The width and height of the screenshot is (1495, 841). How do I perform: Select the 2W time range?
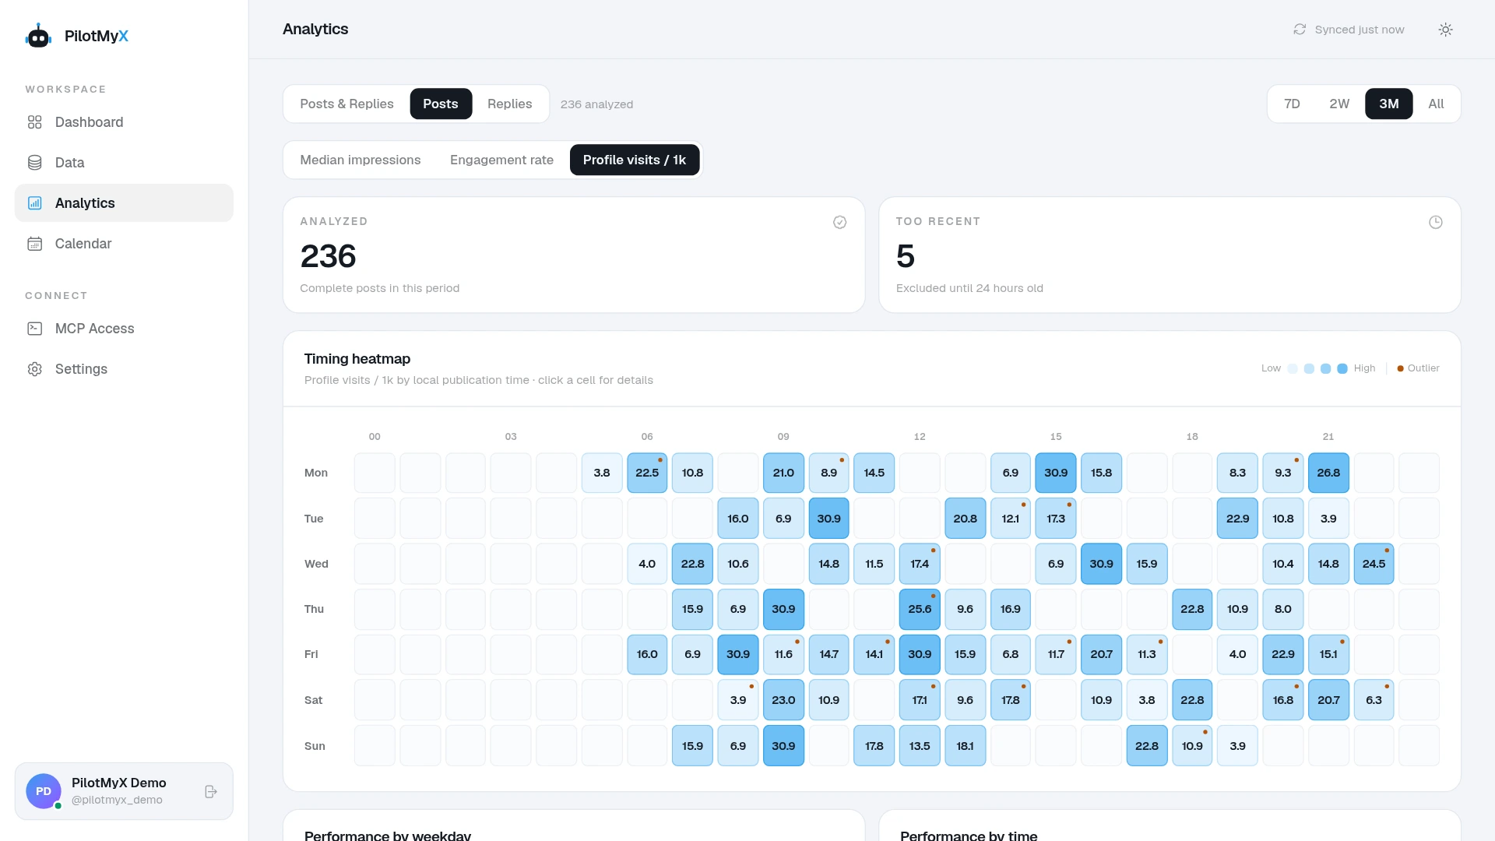[1339, 104]
